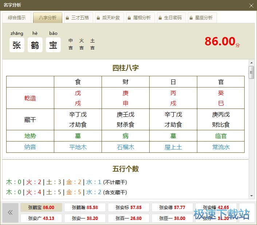
Task: Click the scrollbar down arrow
Action: 252,196
